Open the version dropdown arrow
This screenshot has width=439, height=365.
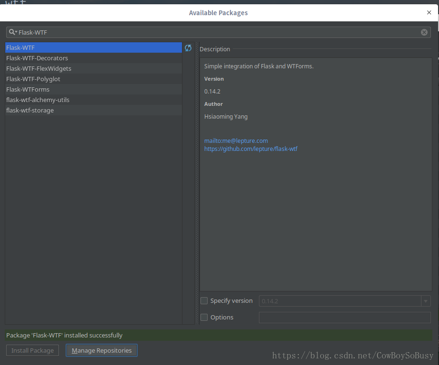click(x=426, y=301)
